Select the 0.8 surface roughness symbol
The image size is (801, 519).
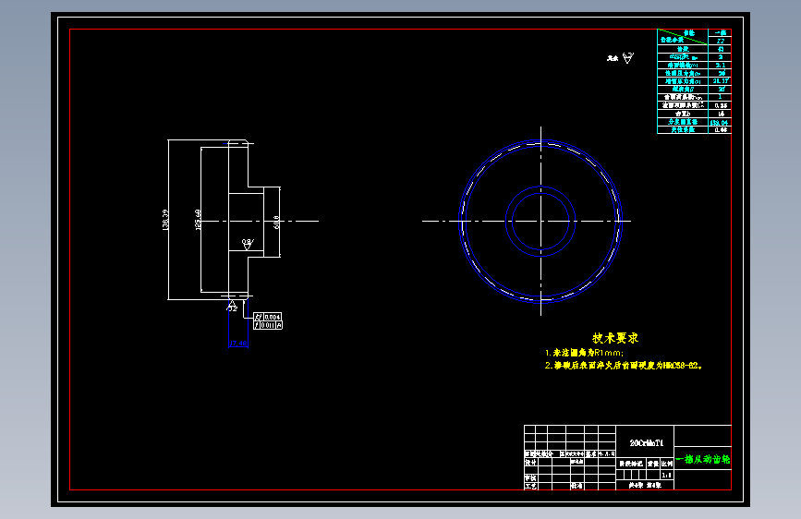[x=248, y=244]
